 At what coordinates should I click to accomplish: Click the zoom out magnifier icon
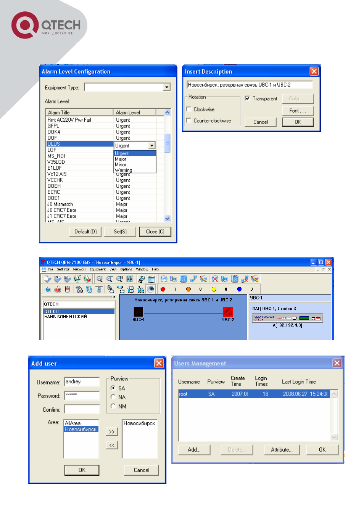110,279
